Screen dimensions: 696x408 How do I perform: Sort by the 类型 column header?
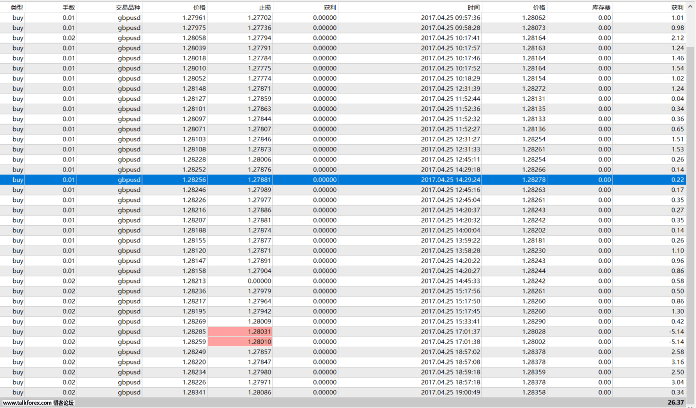click(x=17, y=8)
